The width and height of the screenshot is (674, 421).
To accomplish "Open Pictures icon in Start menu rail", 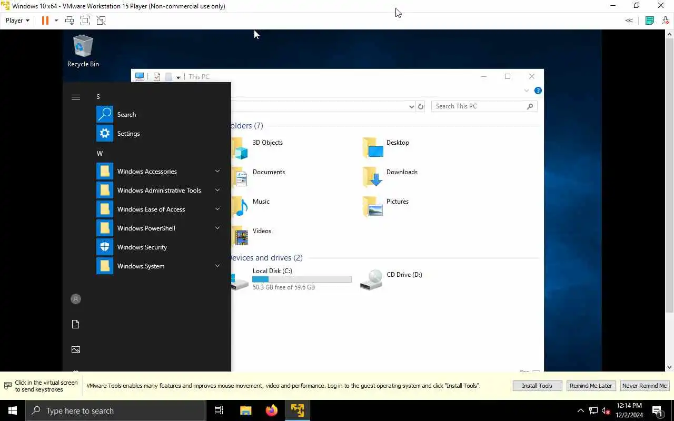I will pyautogui.click(x=76, y=349).
